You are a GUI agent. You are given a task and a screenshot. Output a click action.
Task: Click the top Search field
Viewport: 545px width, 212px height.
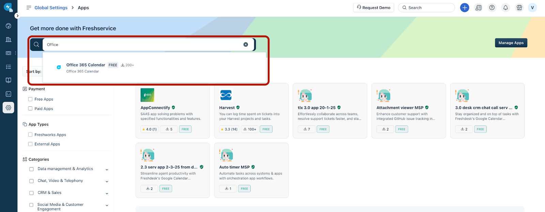426,7
